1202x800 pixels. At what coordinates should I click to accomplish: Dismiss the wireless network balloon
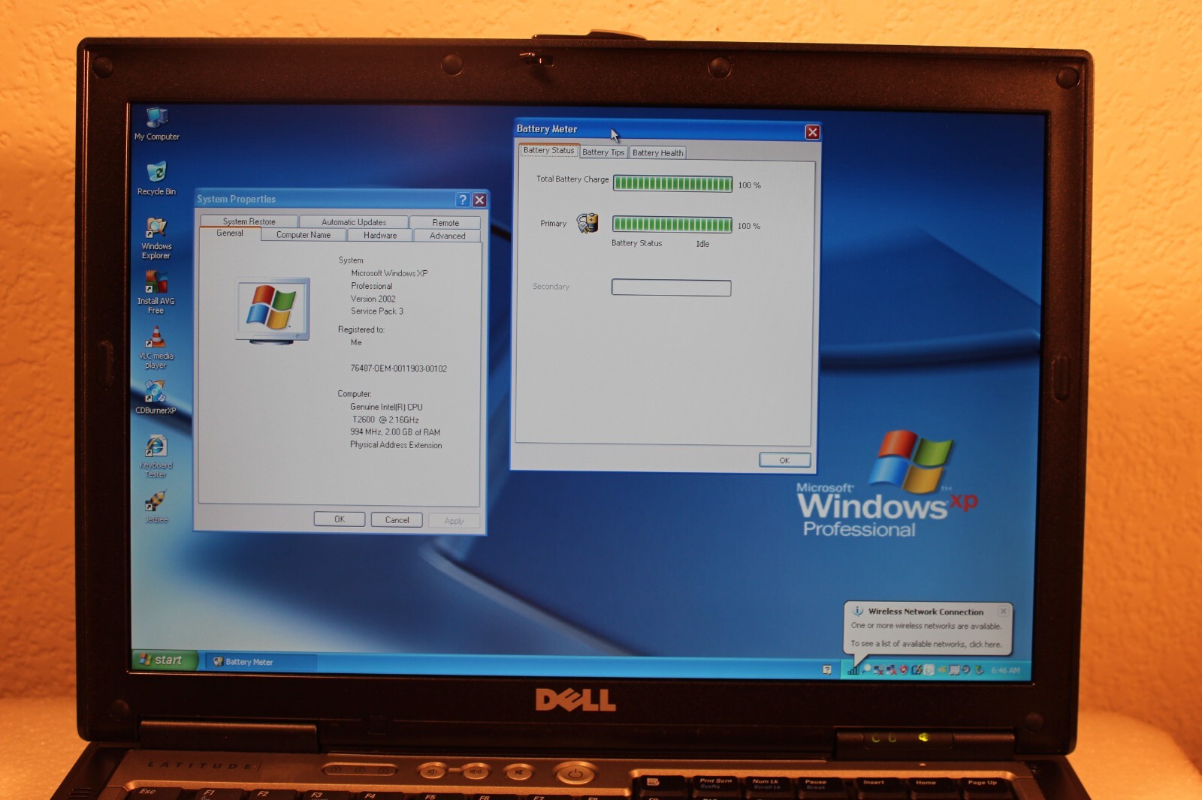tap(1003, 612)
